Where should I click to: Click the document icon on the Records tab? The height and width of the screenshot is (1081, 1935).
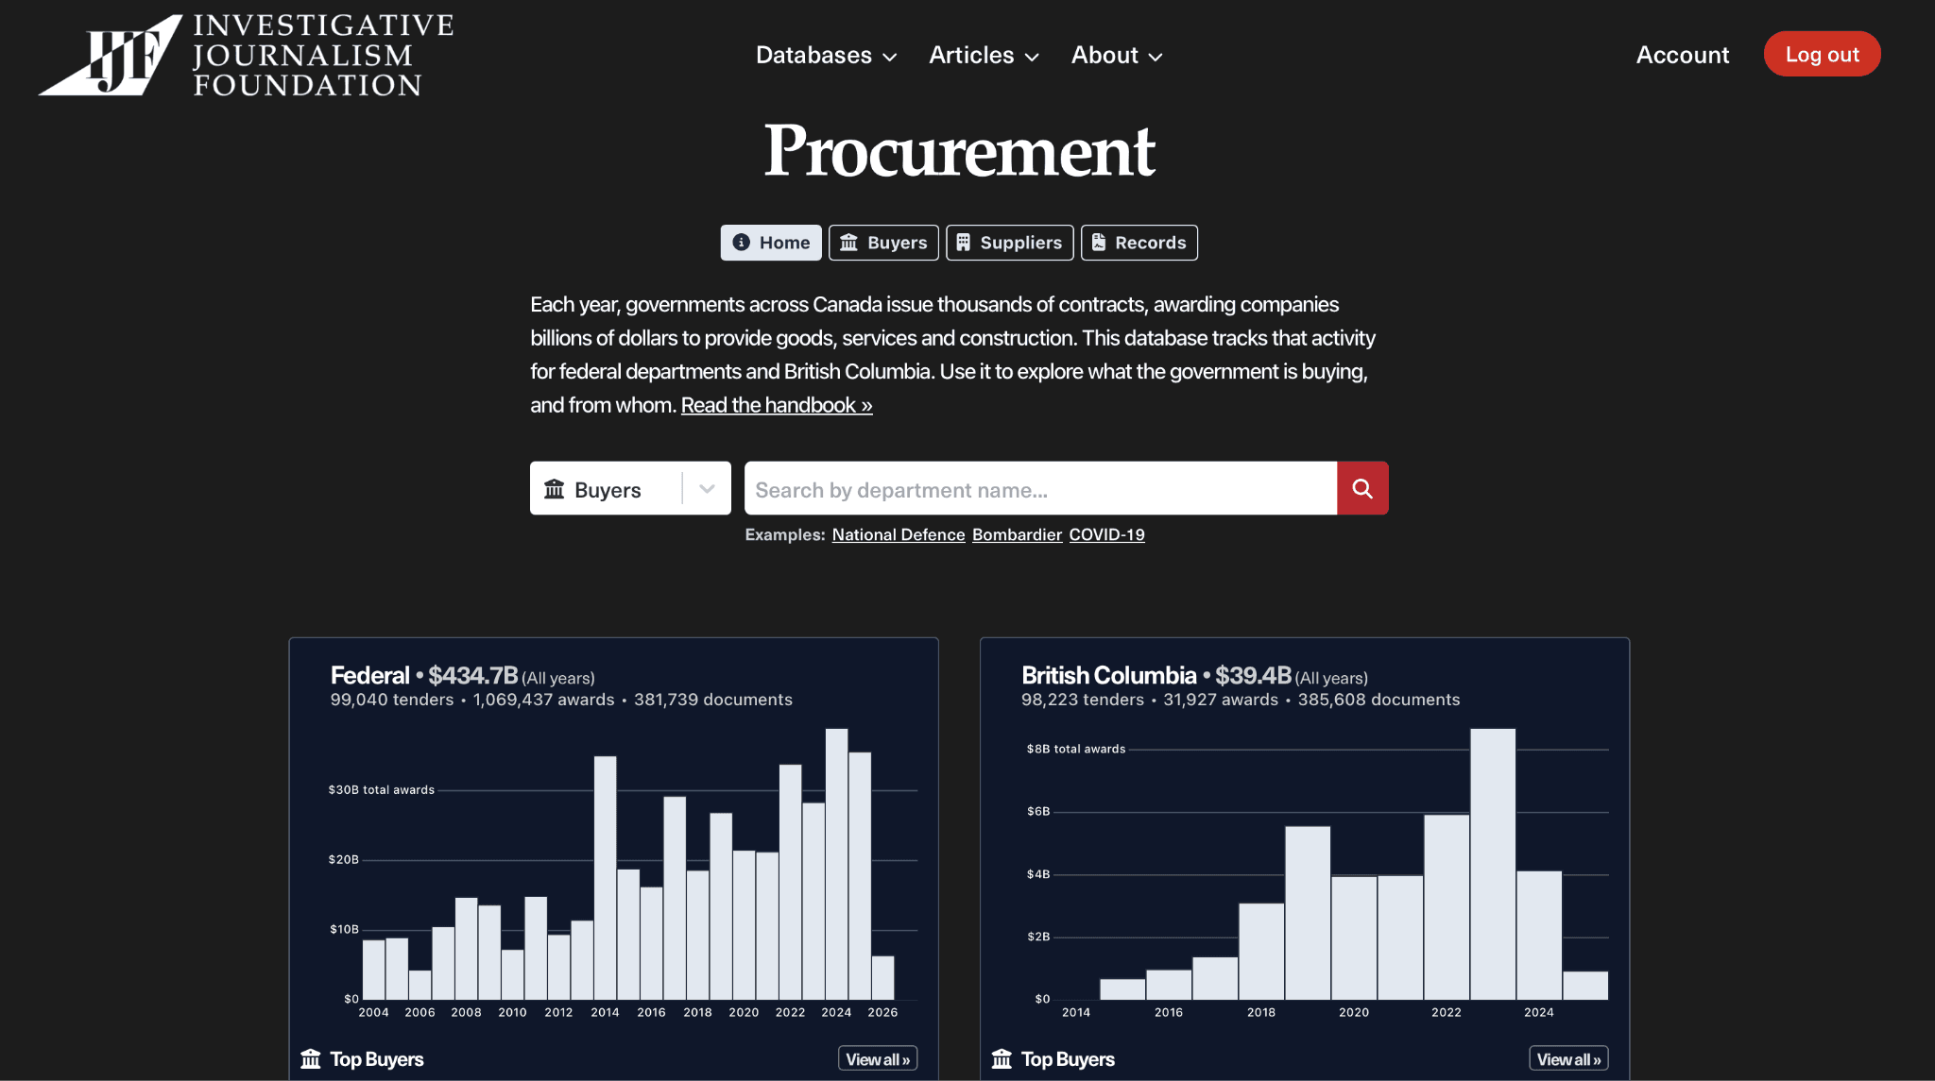1099,243
